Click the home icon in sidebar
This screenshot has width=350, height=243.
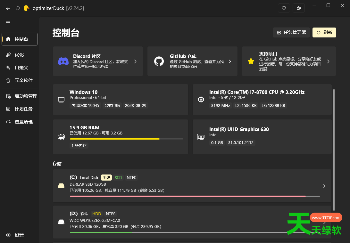[8, 39]
